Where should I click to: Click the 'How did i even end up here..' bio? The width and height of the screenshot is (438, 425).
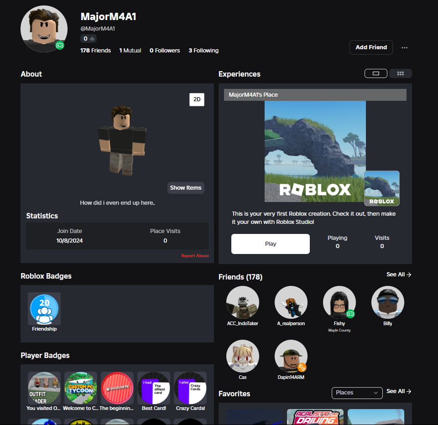click(117, 203)
